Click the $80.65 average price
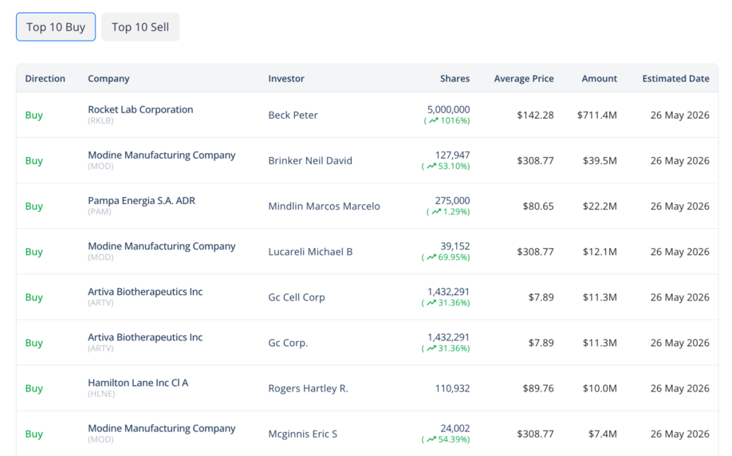732x456 pixels. click(x=538, y=206)
